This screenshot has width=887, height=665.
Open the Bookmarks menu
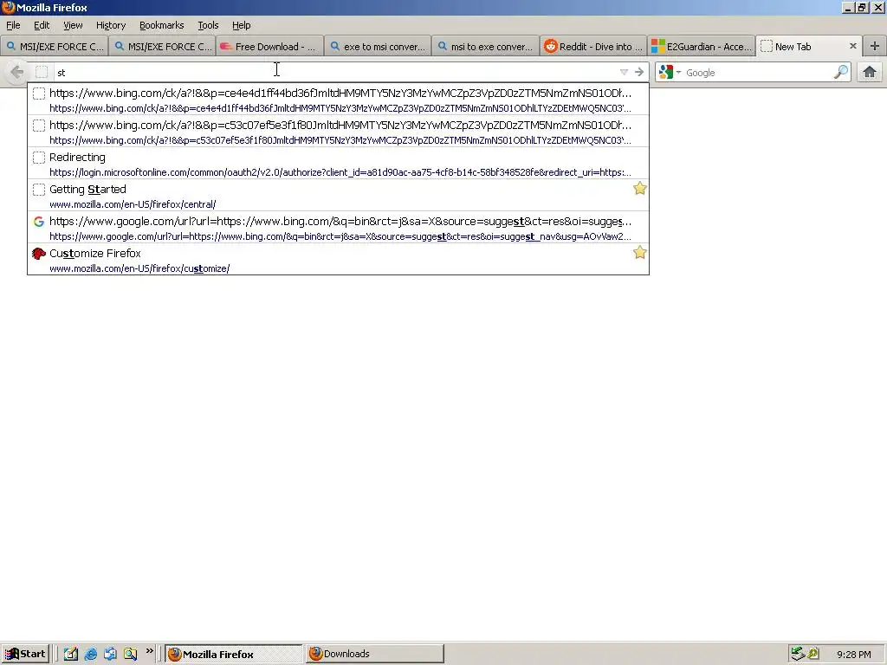click(161, 25)
